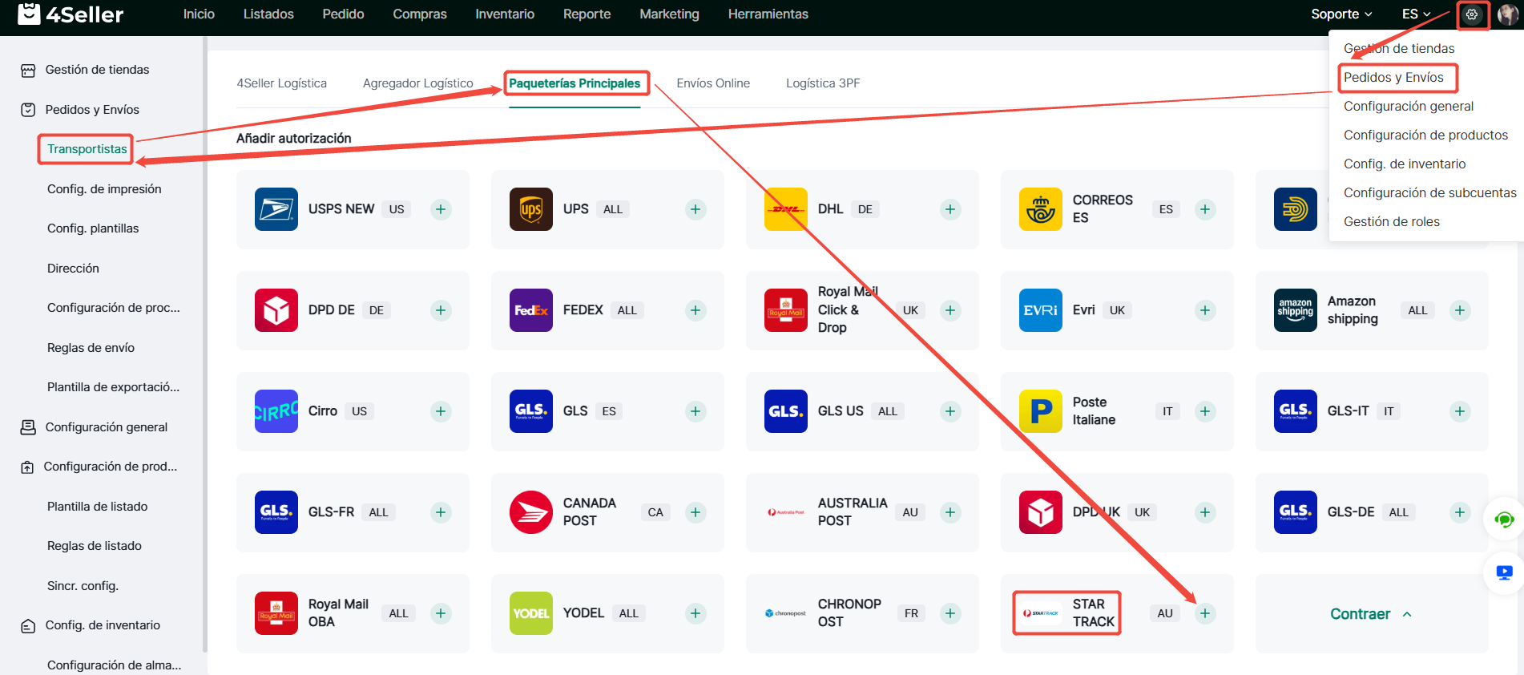The image size is (1524, 675).
Task: Add CORREOS ES carrier plus icon
Action: [1205, 209]
